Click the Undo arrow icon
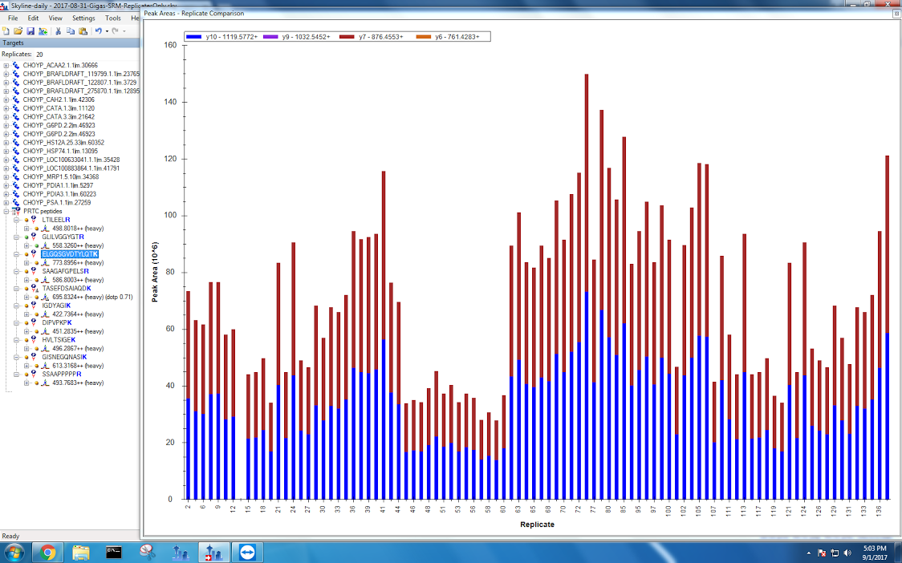The image size is (902, 563). pyautogui.click(x=98, y=30)
